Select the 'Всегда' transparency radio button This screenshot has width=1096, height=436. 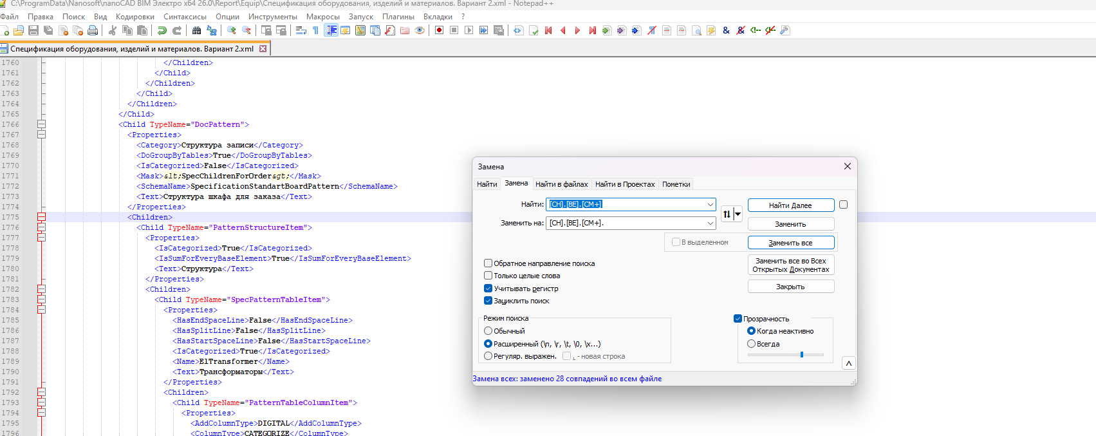click(751, 344)
